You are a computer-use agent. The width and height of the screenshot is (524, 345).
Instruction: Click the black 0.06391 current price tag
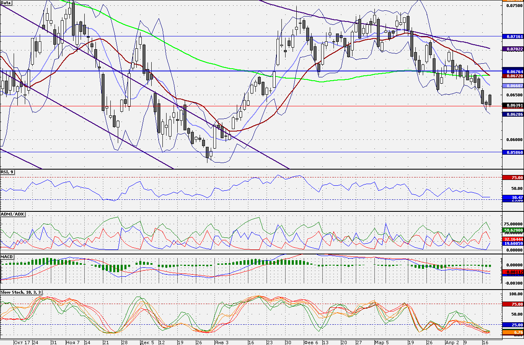coord(513,105)
